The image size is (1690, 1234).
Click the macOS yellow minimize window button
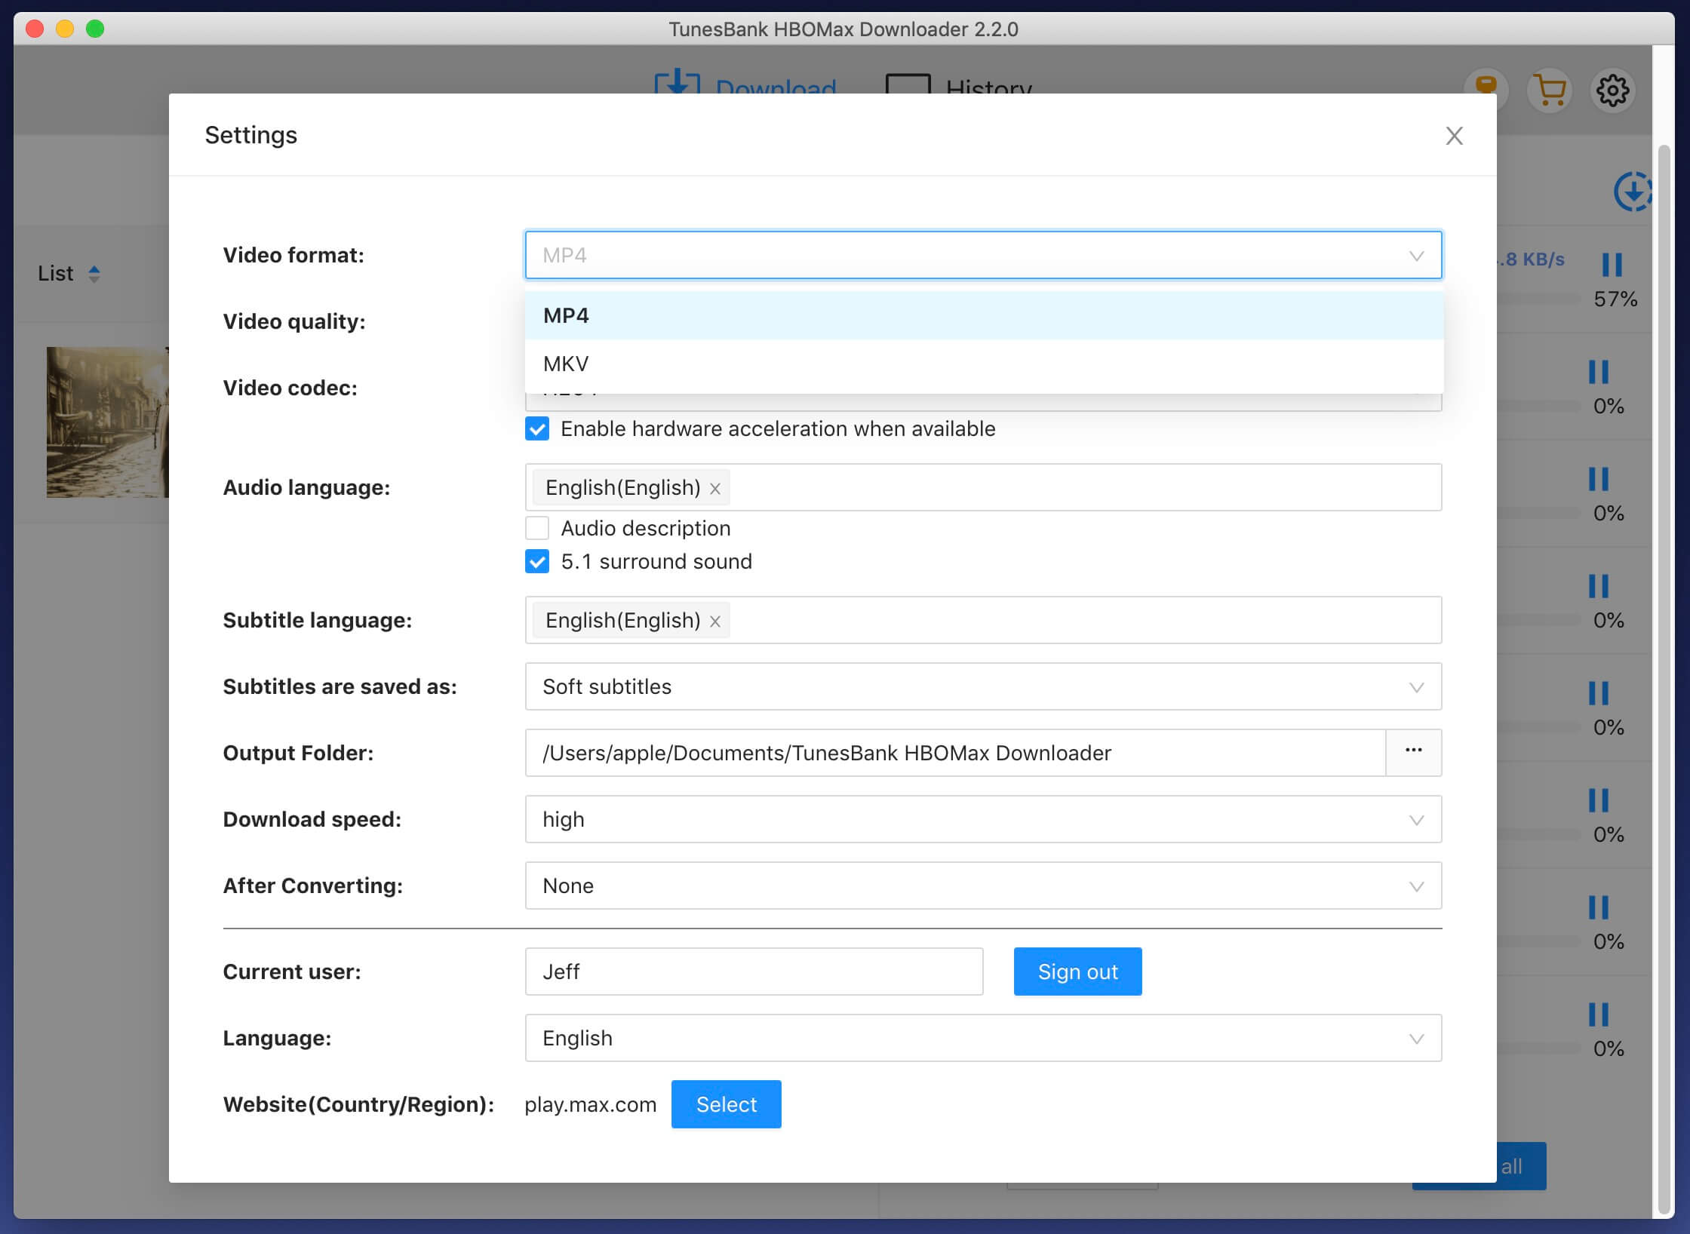click(x=65, y=29)
